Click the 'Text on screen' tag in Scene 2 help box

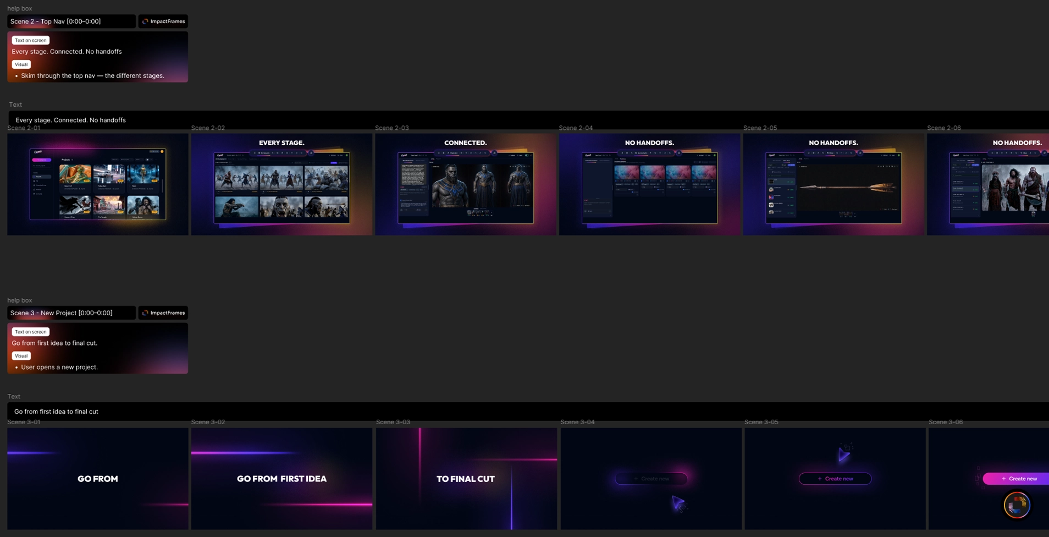point(31,40)
